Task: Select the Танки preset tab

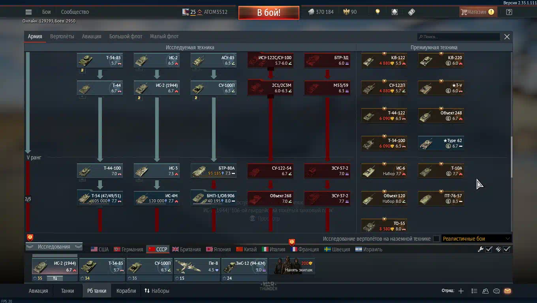Action: coord(68,291)
